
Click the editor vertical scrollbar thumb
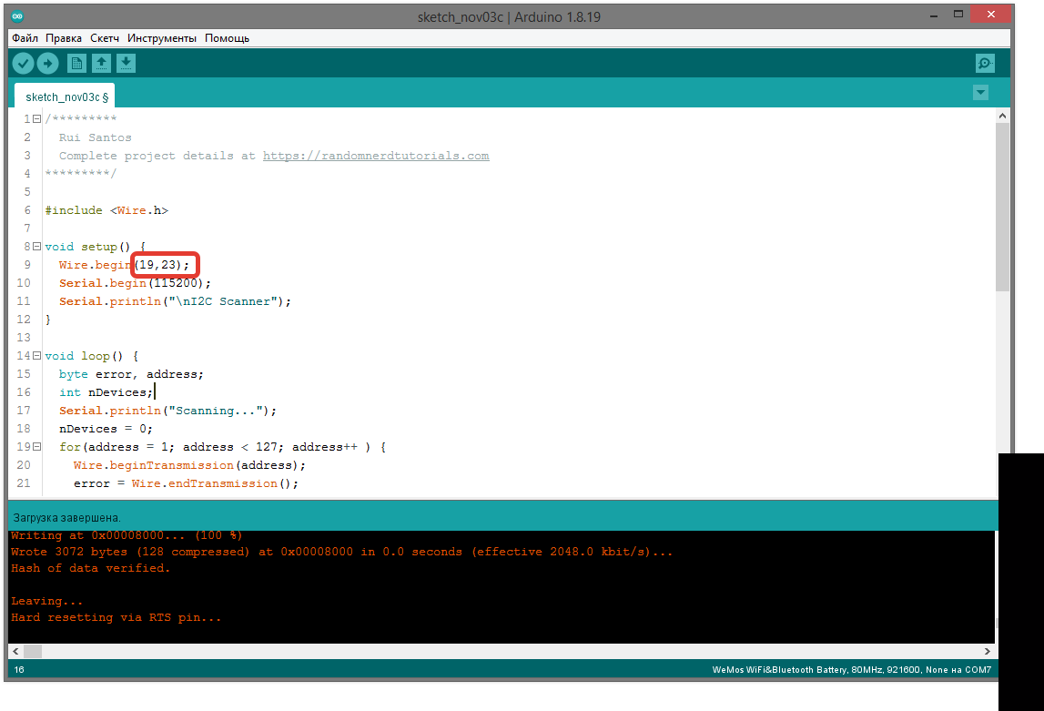(1002, 207)
